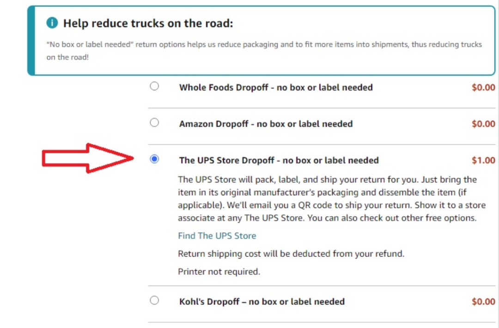Click the info icon in the banner
This screenshot has width=499, height=328.
[x=52, y=23]
